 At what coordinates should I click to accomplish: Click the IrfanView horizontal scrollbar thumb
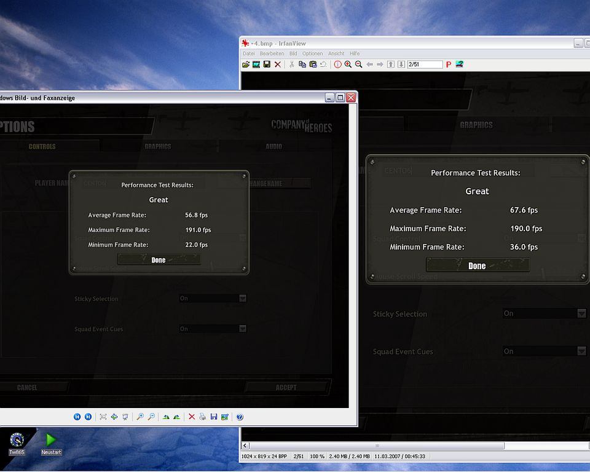tap(377, 446)
